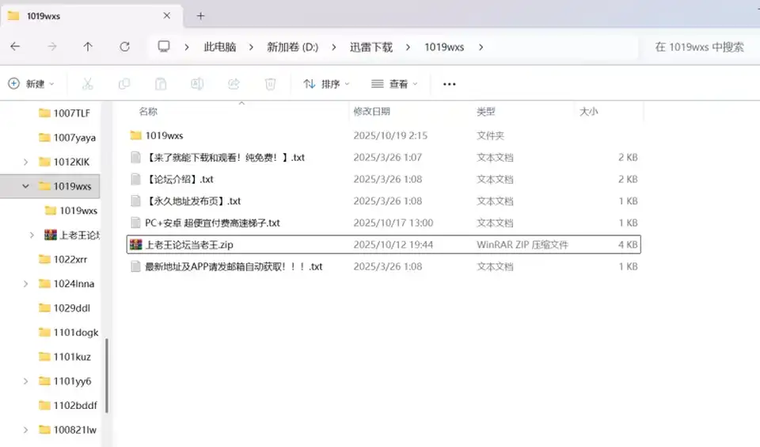
Task: Sort by the 修改日期 column header
Action: pos(372,112)
